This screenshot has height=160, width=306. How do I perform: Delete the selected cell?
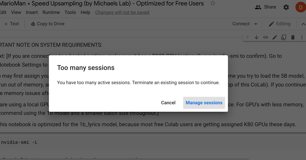coord(293,37)
